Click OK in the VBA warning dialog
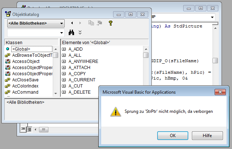Screen dimensions: 232x149 coord(173,136)
